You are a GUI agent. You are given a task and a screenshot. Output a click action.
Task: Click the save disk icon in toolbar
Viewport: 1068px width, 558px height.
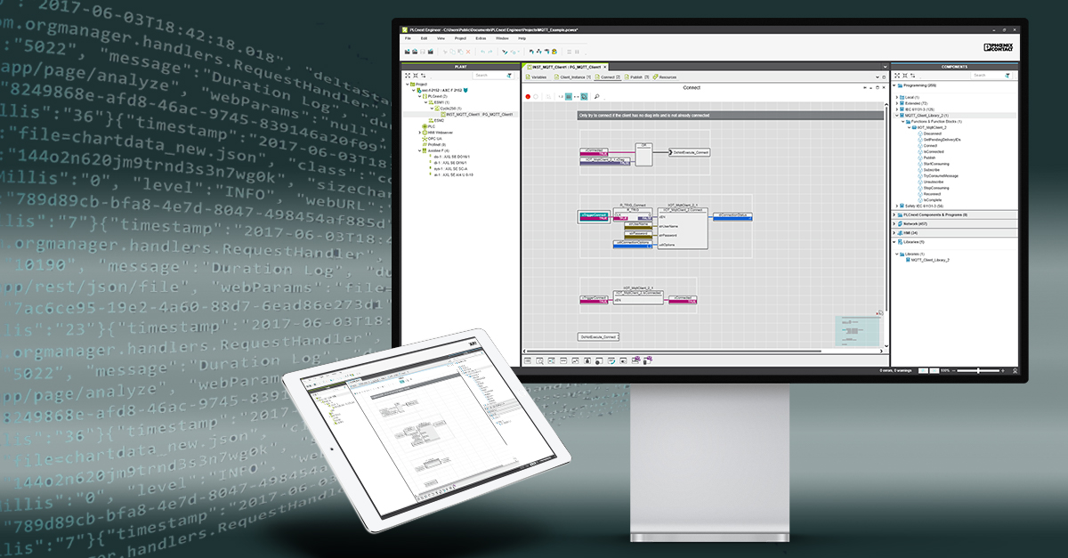(423, 52)
